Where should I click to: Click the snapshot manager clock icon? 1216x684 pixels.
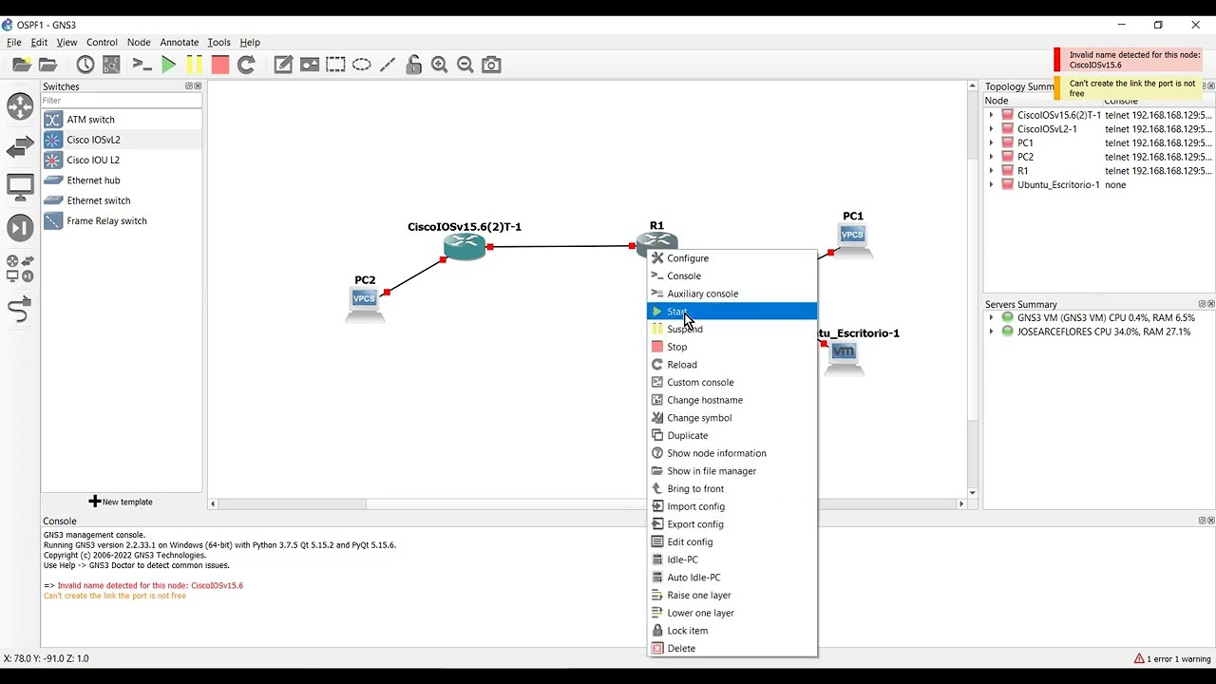(85, 65)
